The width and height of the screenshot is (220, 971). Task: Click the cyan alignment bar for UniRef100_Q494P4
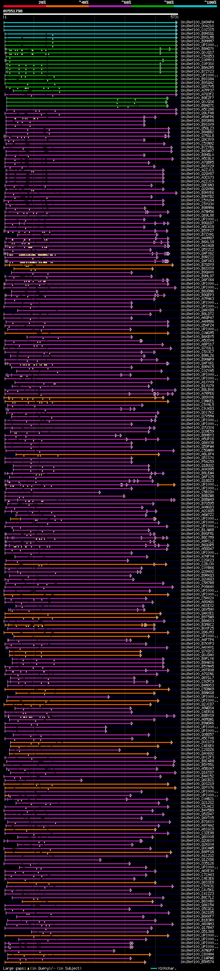pos(90,22)
